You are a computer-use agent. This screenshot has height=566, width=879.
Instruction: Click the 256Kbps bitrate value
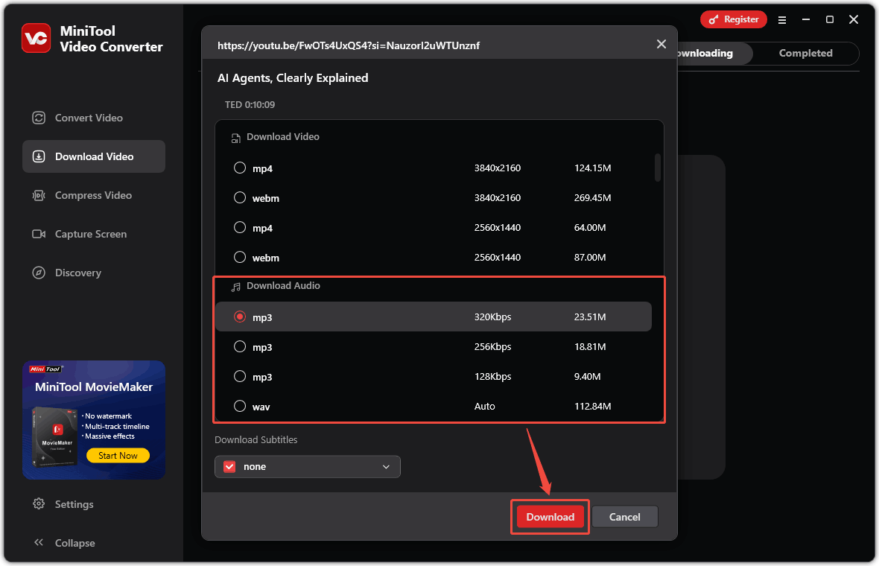click(492, 346)
